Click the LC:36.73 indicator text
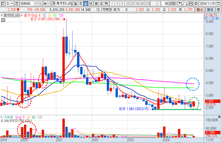Image resolution: width=222 pixels, height=143 pixels. 210,15
